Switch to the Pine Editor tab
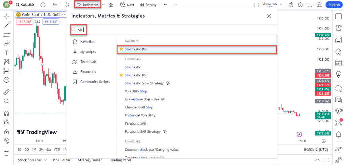The image size is (344, 165). click(62, 160)
